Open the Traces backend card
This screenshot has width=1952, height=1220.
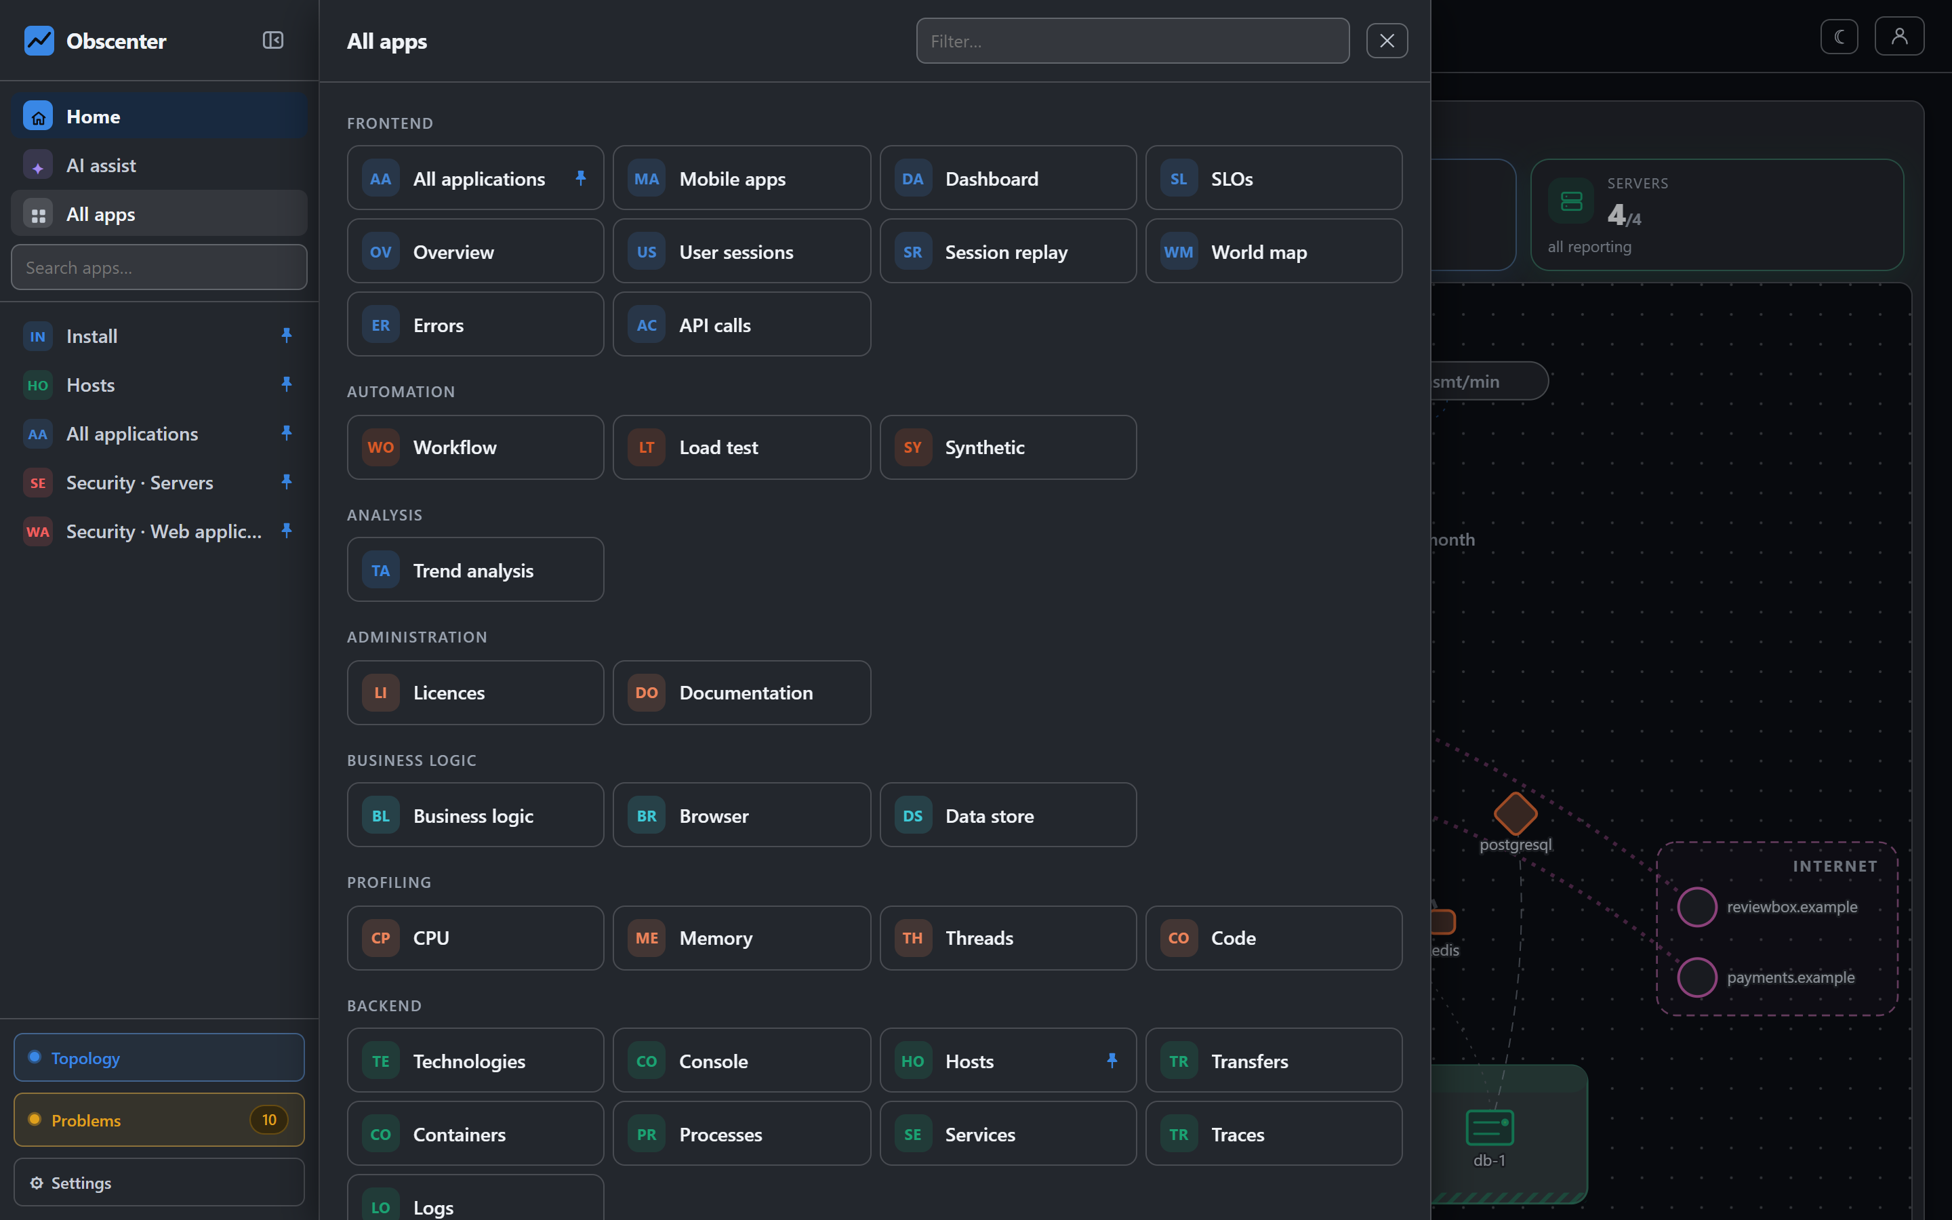(x=1274, y=1134)
